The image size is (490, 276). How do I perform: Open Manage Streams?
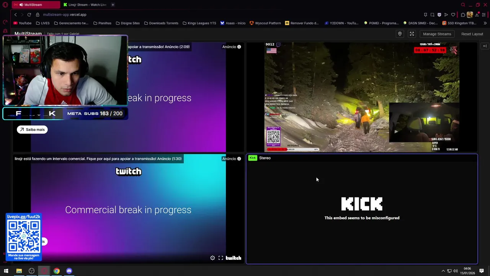point(437,34)
